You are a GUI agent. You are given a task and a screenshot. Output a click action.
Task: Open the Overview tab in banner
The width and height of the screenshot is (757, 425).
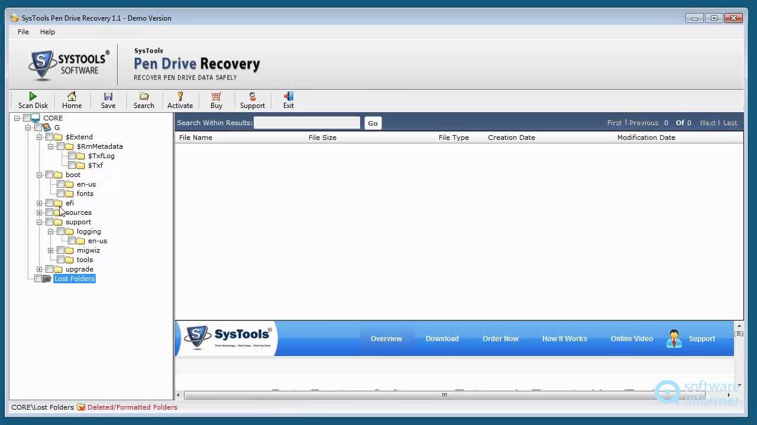386,339
